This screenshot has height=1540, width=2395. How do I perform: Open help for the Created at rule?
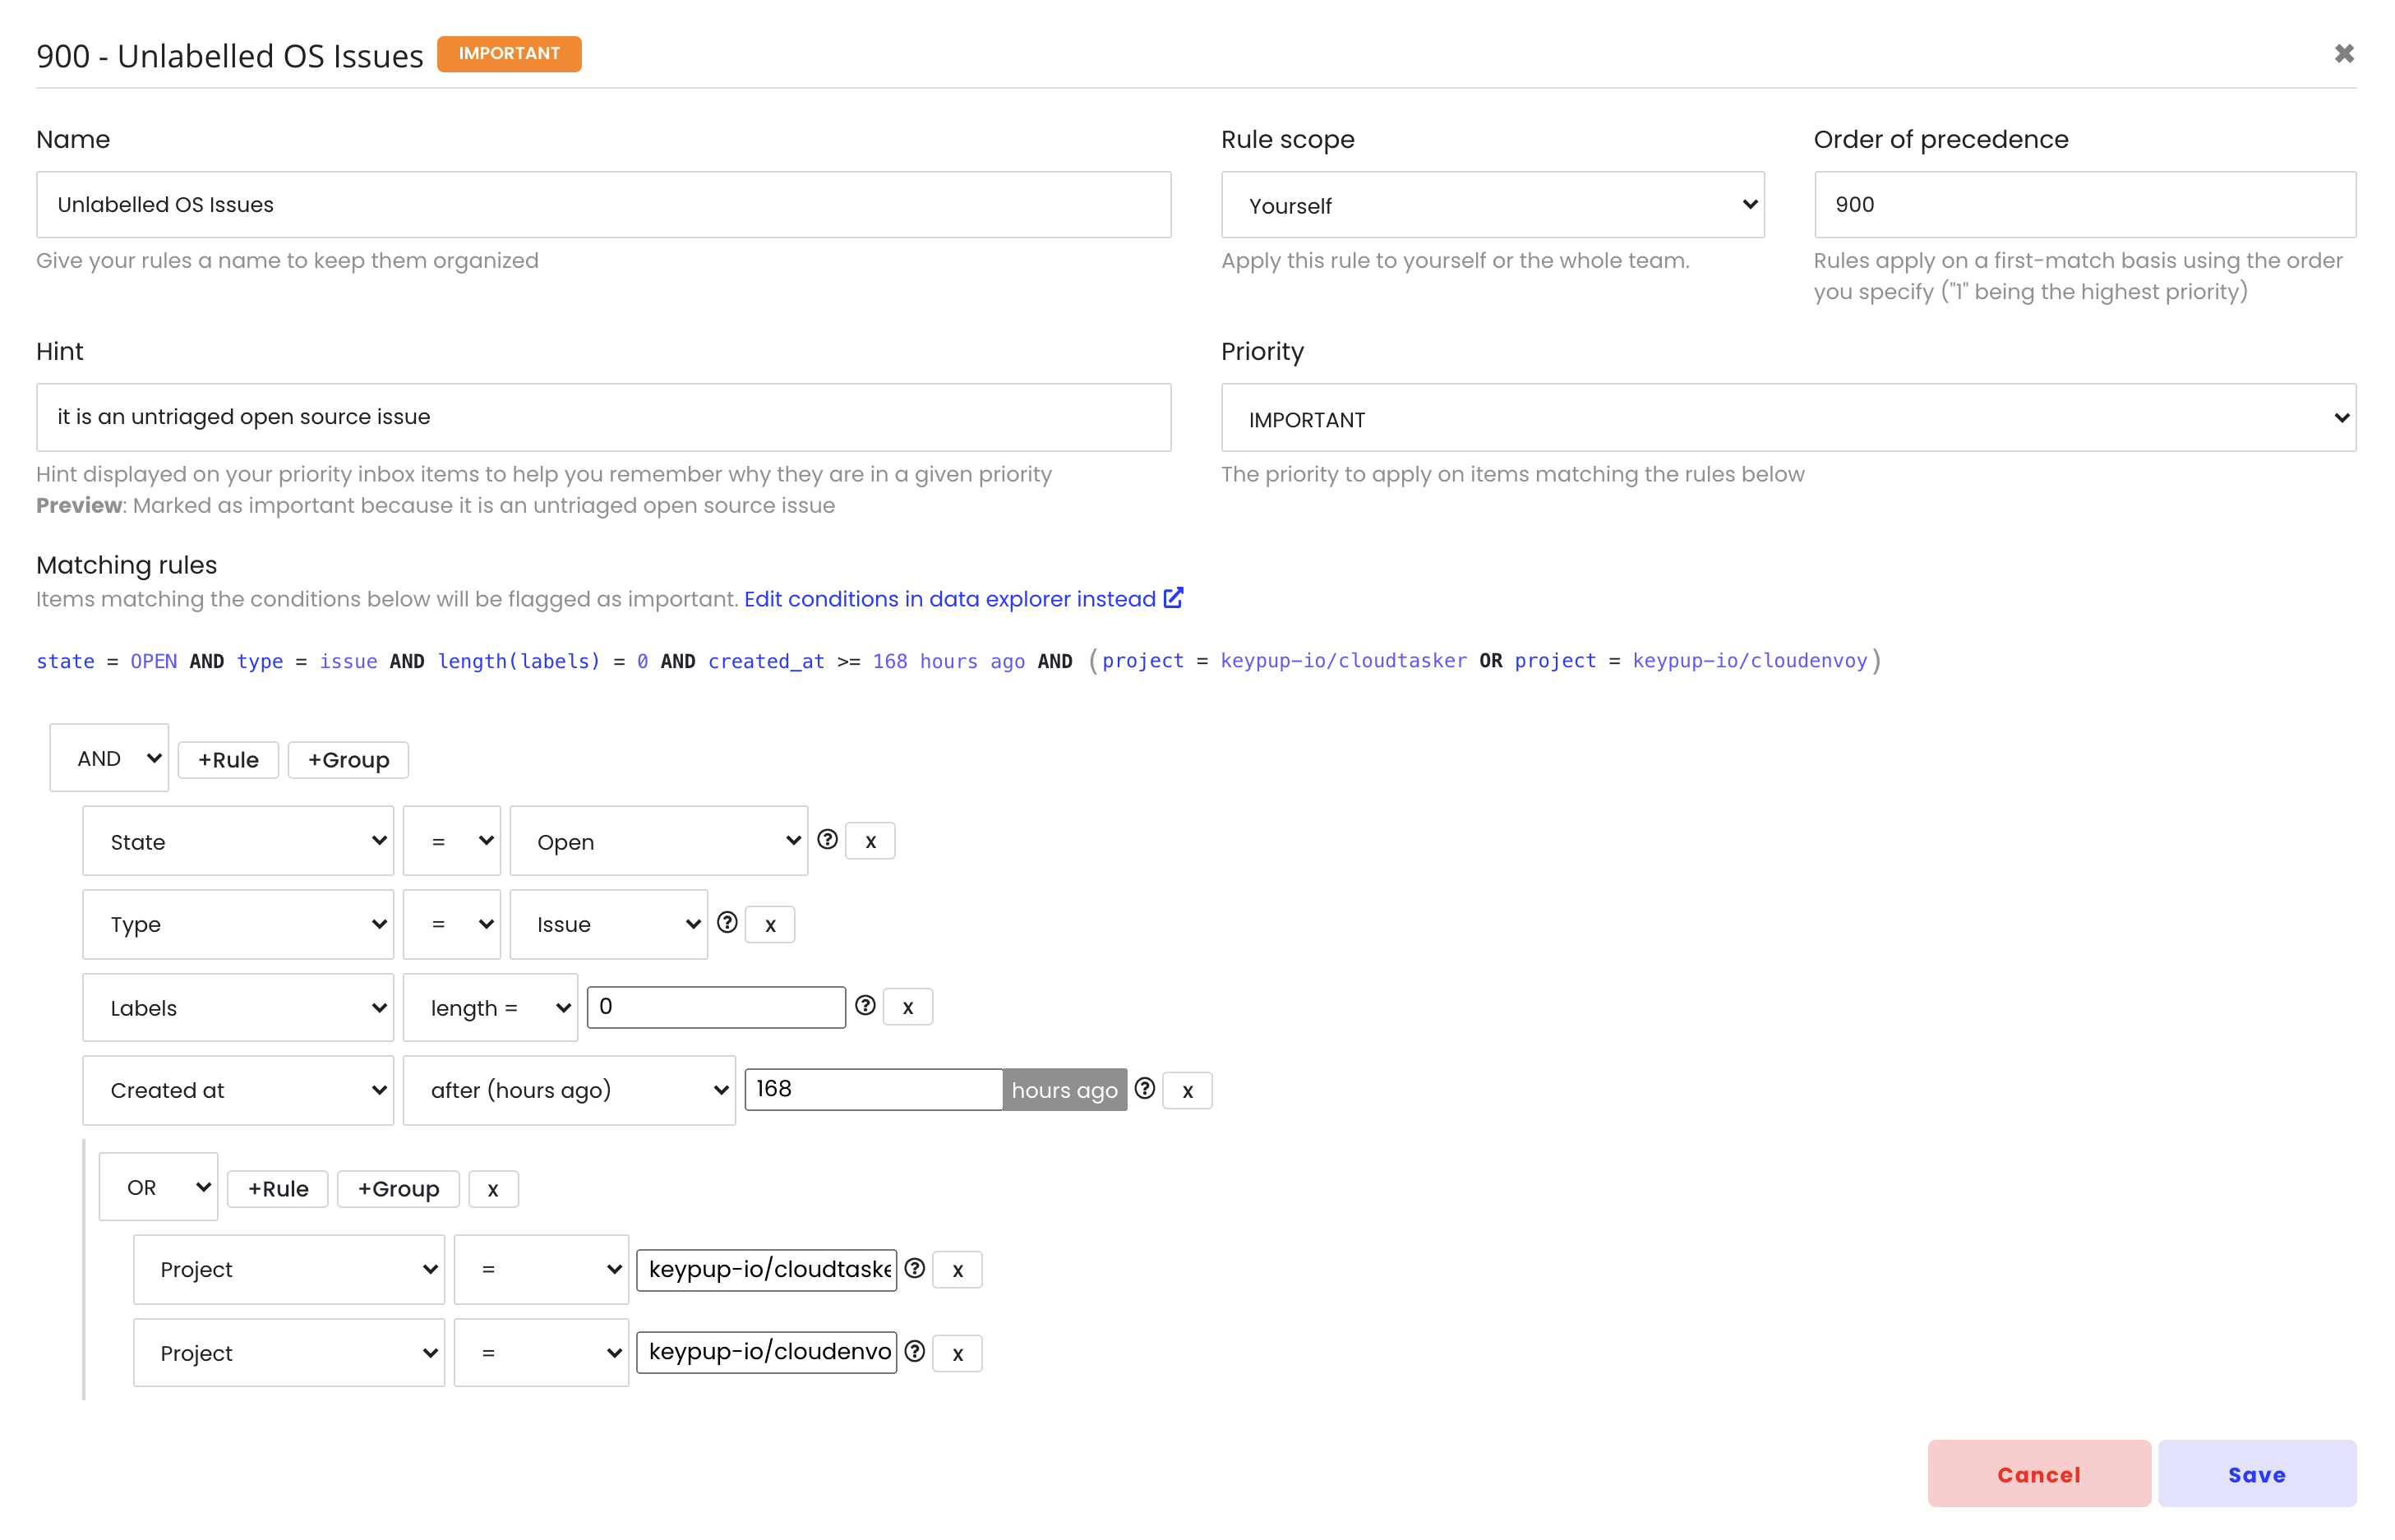1145,1089
